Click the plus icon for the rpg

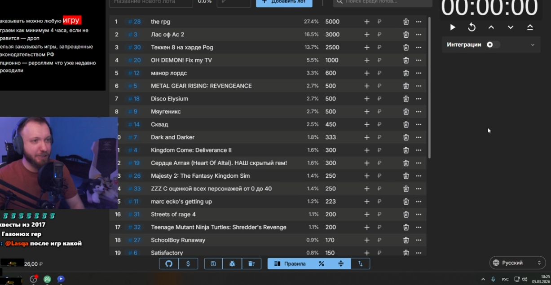pyautogui.click(x=367, y=22)
